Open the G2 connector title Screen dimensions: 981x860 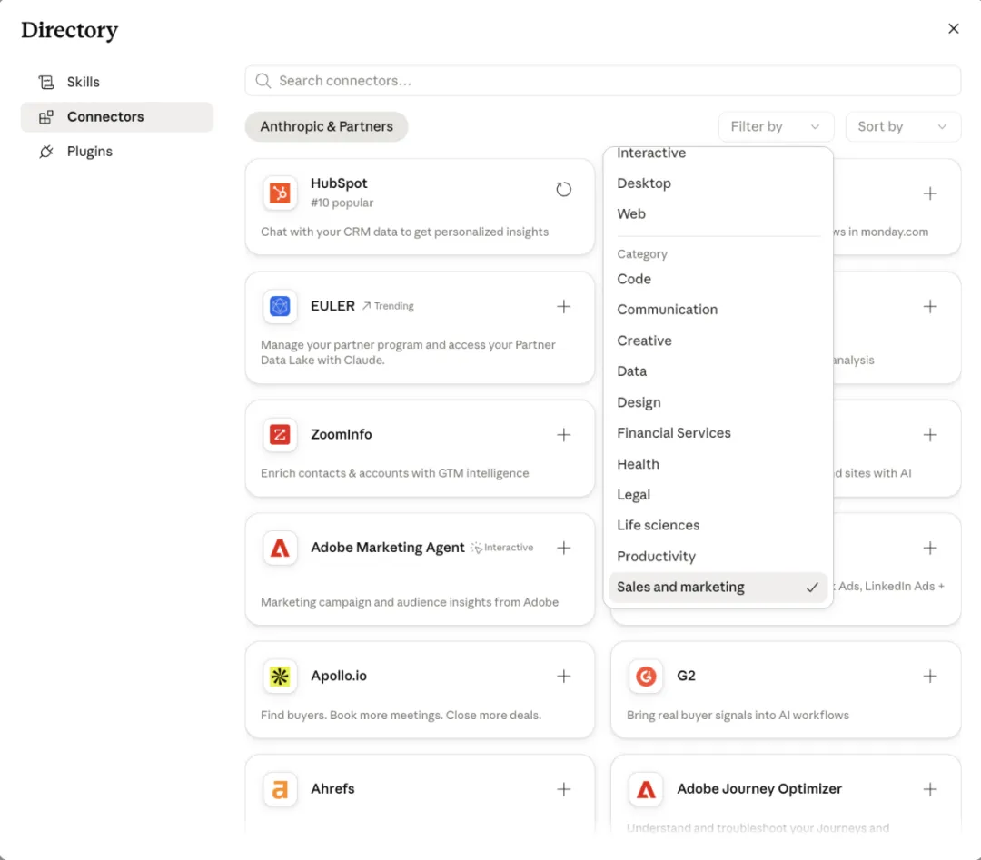pos(687,677)
